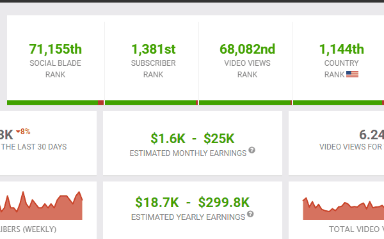
Task: Click progress bar under Social Blade Rank
Action: pyautogui.click(x=55, y=102)
